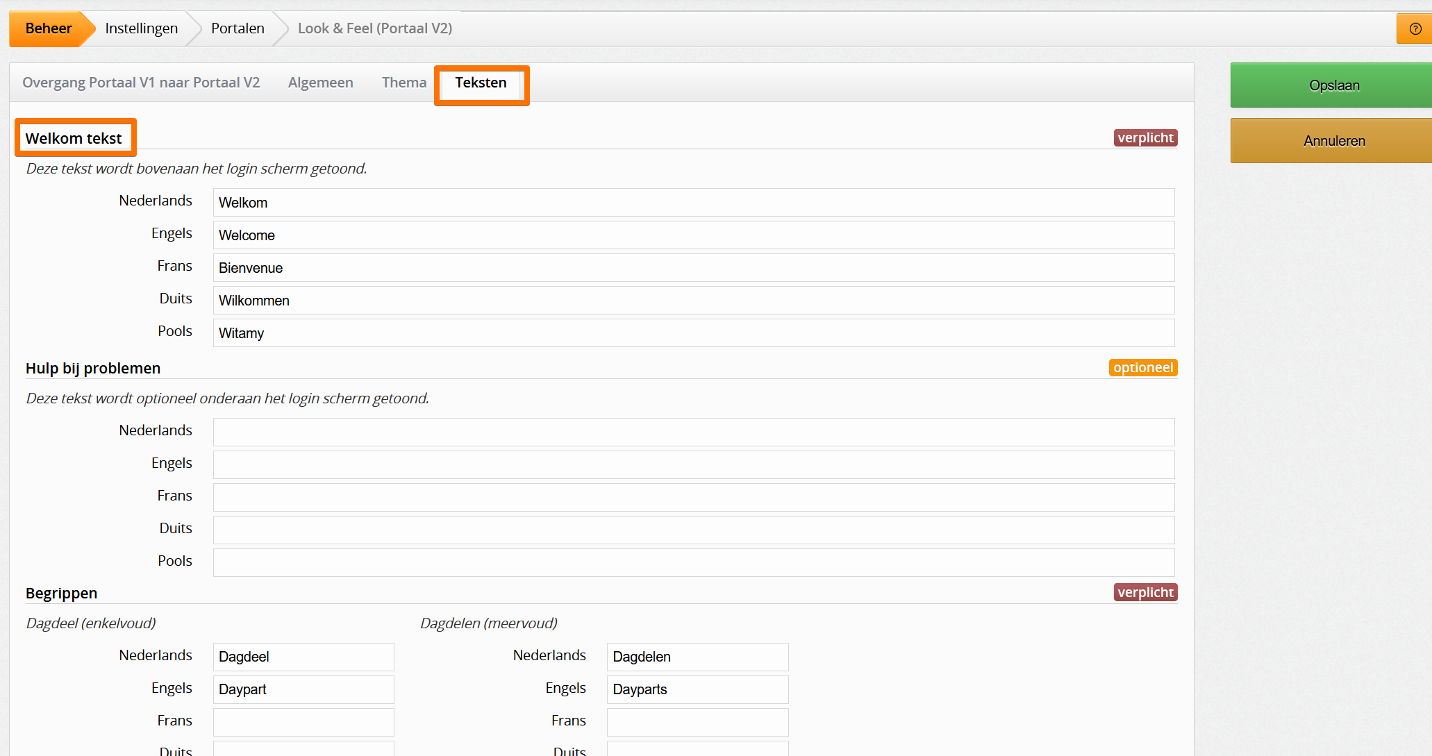Click empty Nederlands field under Hulp bij problemen

coord(693,432)
